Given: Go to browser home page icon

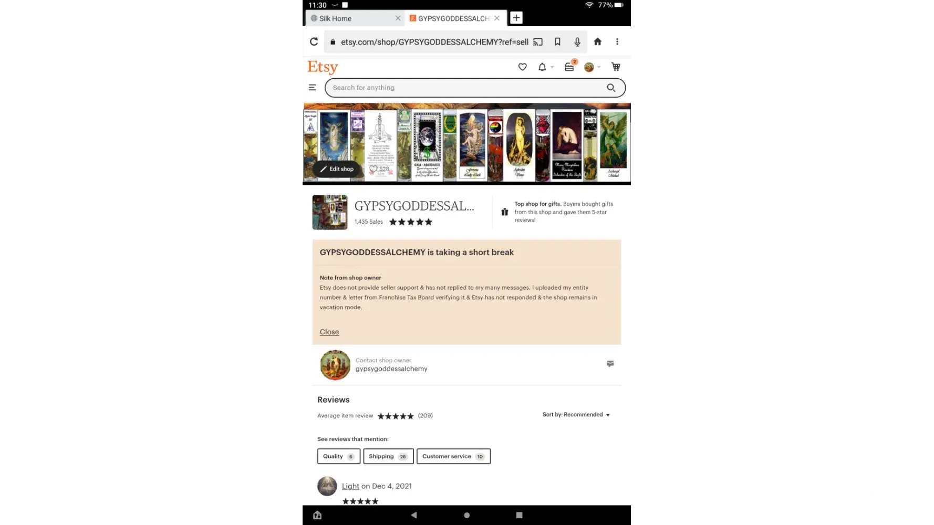Looking at the screenshot, I should coord(597,41).
